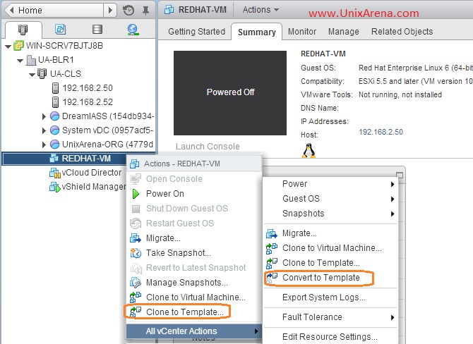Expand the UnixArena-ORG resource pool

pos(44,145)
